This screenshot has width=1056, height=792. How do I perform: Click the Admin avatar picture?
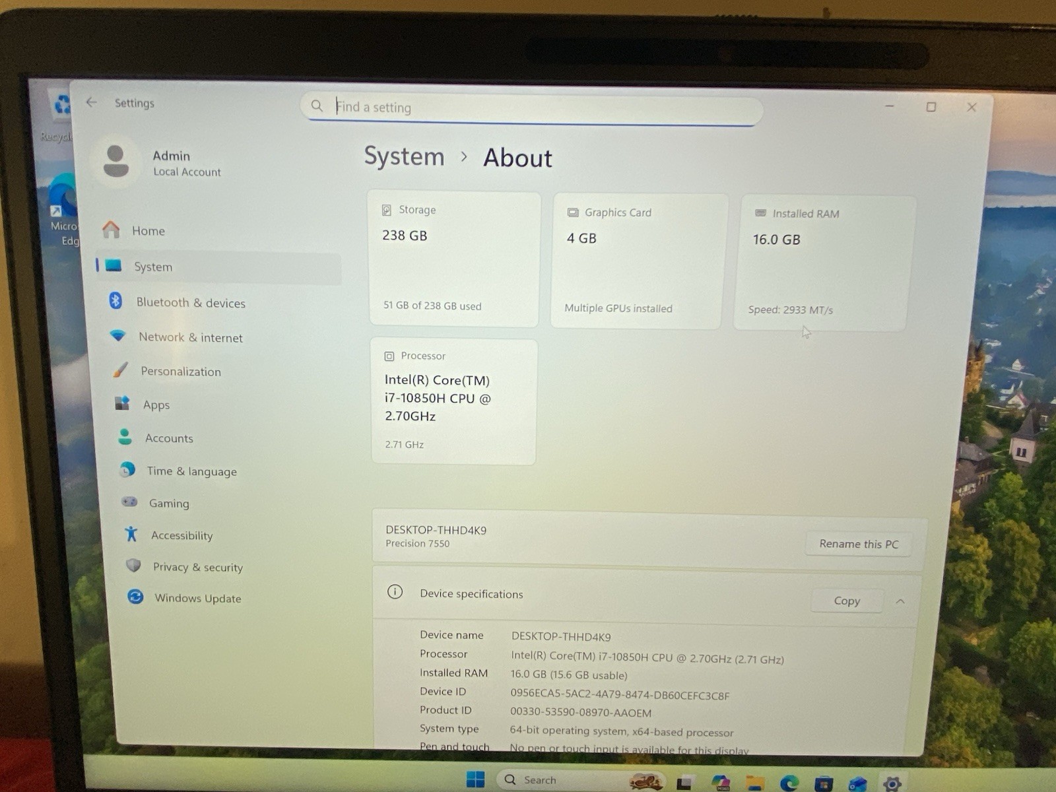pyautogui.click(x=116, y=162)
